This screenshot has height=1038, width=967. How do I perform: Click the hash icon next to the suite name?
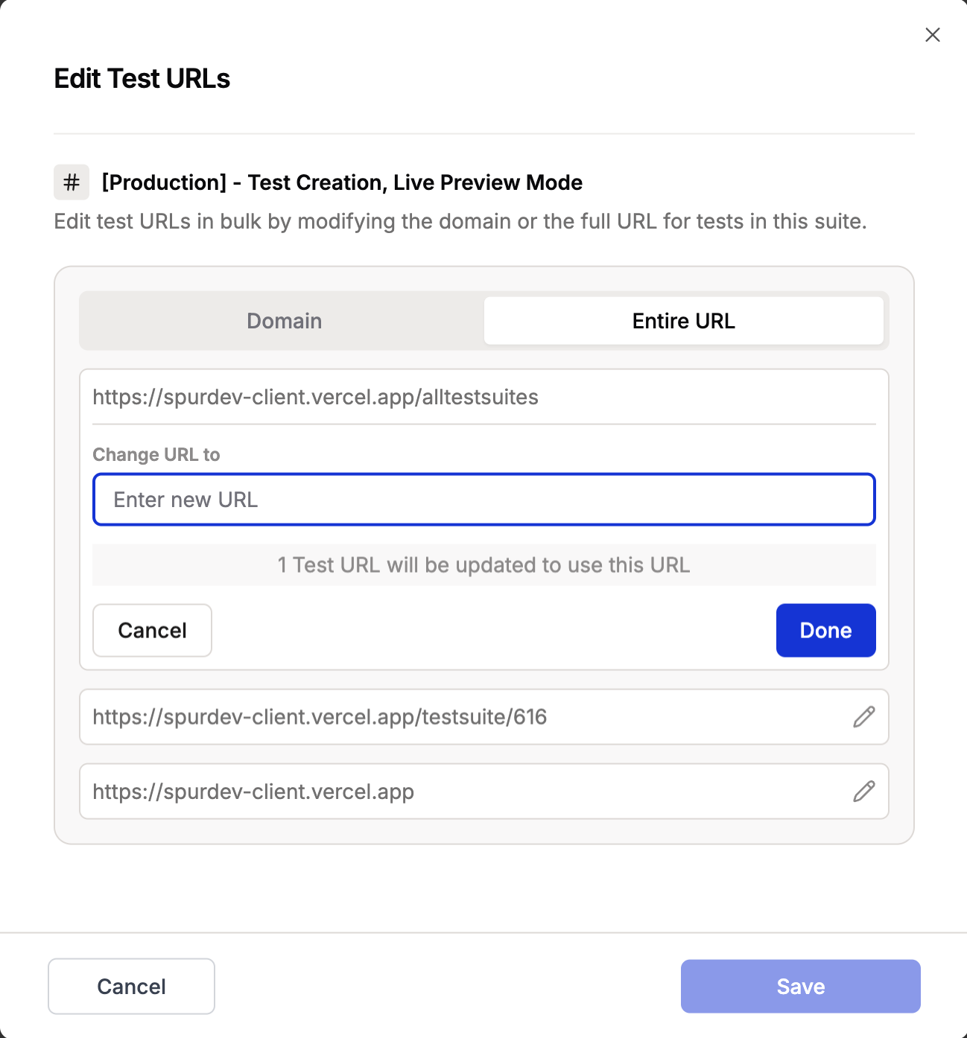[71, 182]
